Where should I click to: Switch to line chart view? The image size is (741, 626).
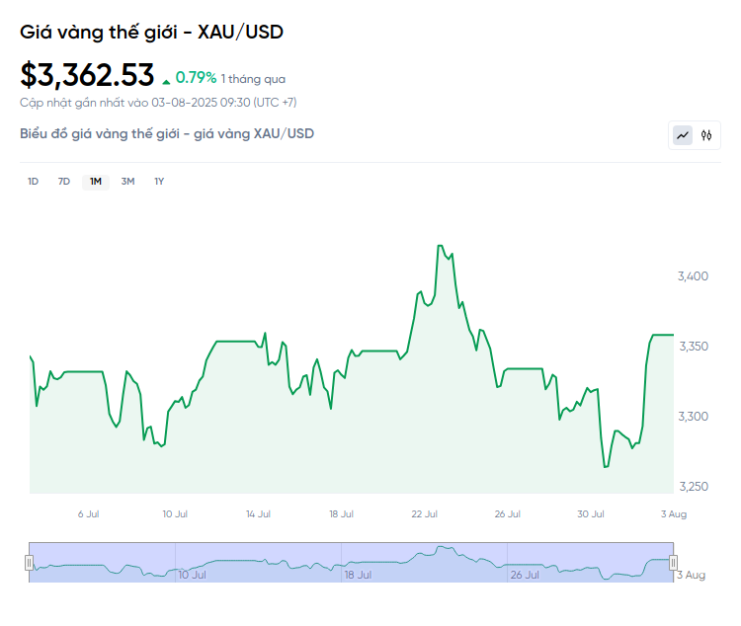683,135
